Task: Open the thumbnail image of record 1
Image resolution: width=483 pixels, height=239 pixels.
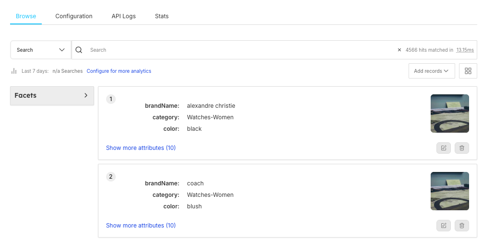Action: click(x=449, y=114)
